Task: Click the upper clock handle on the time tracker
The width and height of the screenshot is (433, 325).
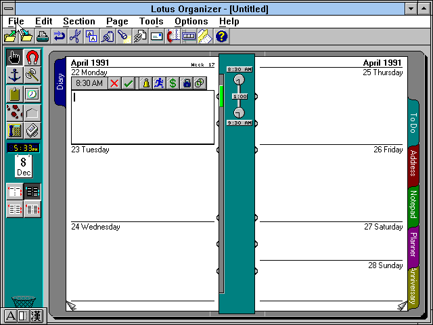Action: [x=239, y=80]
